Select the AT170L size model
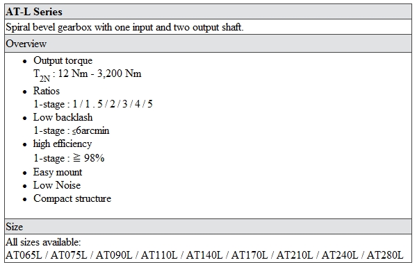The height and width of the screenshot is (267, 417). point(250,255)
